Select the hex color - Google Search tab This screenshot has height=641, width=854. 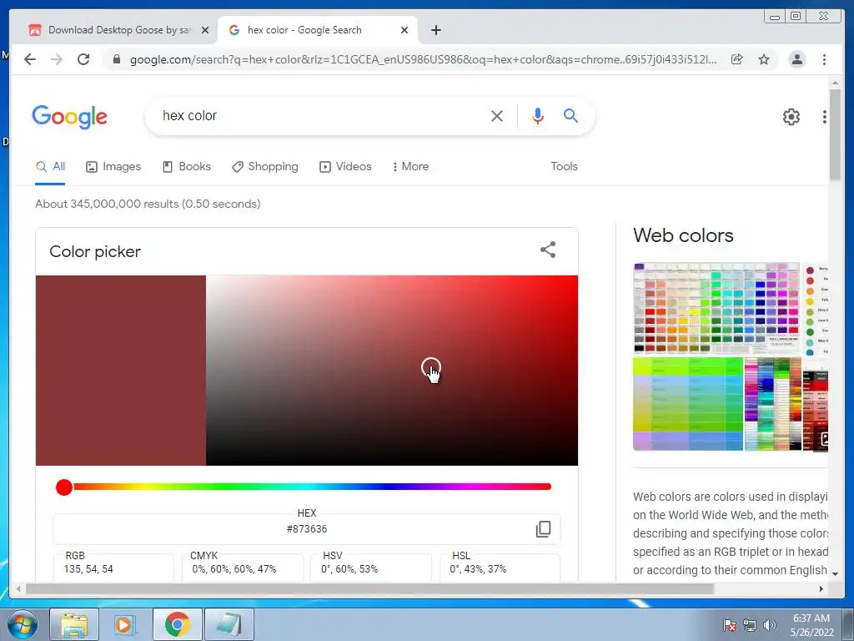click(318, 30)
